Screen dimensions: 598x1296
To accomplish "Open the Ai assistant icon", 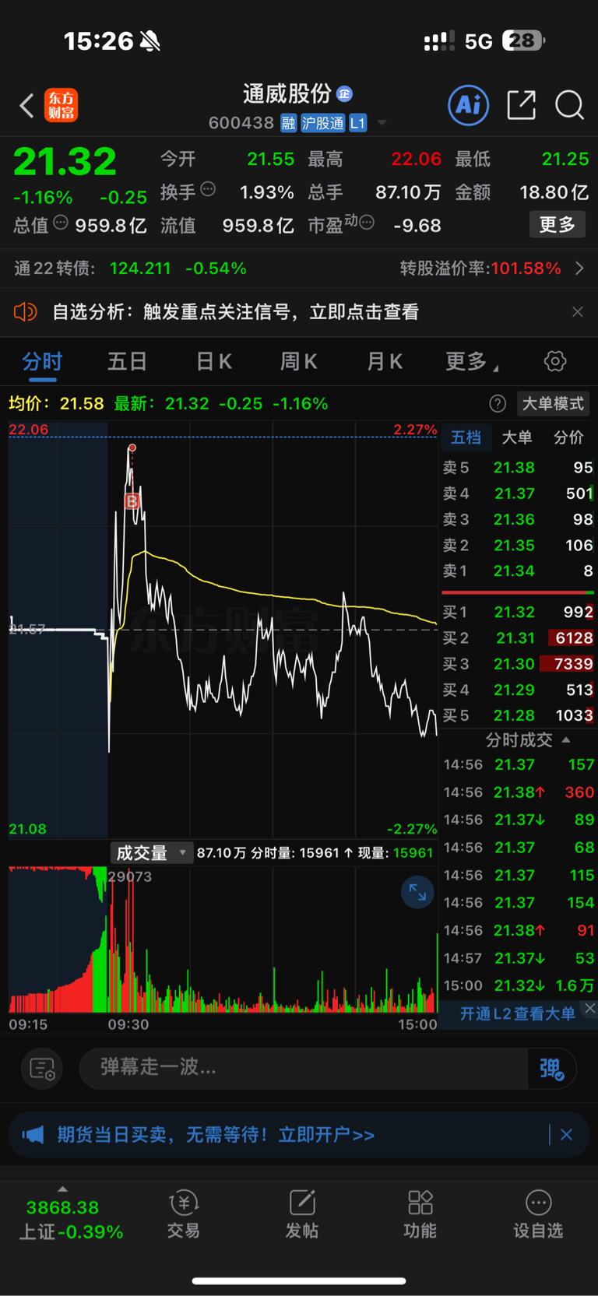I will 469,104.
